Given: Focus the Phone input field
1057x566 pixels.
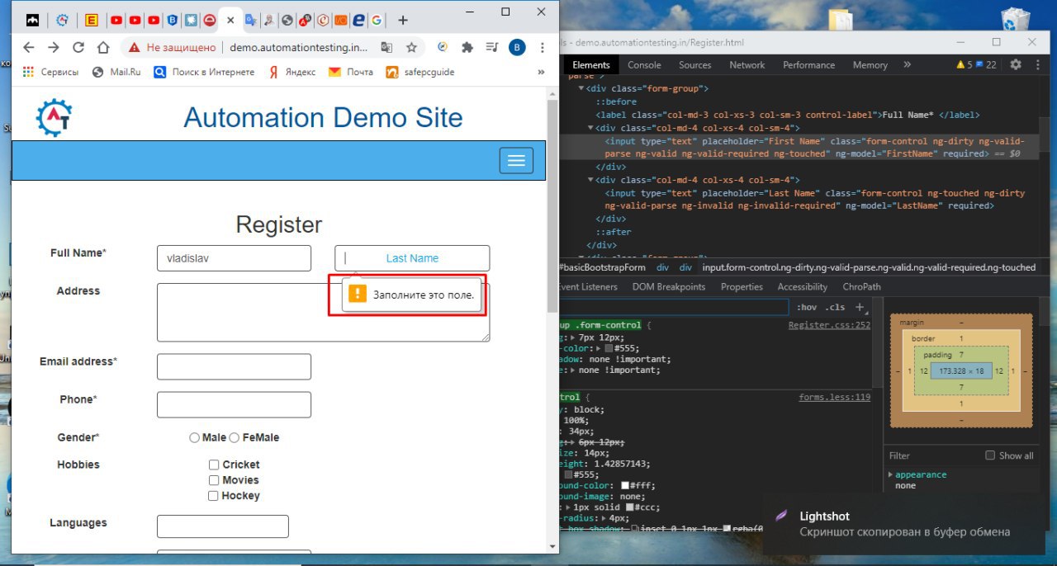Looking at the screenshot, I should 234,405.
